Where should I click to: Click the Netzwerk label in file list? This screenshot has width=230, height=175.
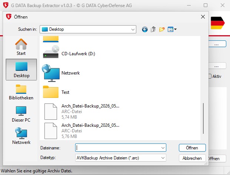tap(70, 73)
